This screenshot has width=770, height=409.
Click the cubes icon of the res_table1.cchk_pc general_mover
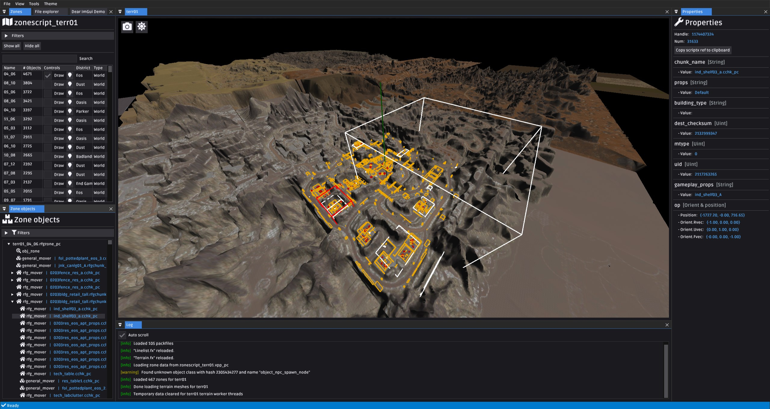22,381
